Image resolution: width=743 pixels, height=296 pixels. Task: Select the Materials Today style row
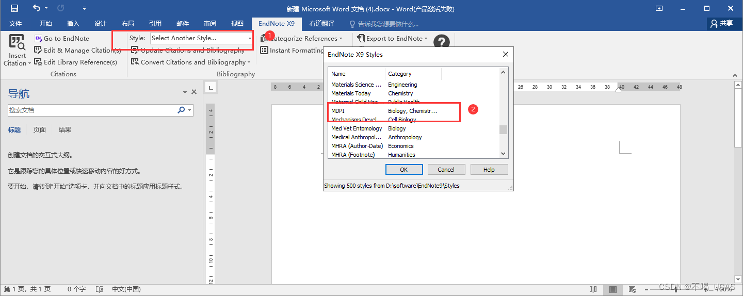click(414, 93)
